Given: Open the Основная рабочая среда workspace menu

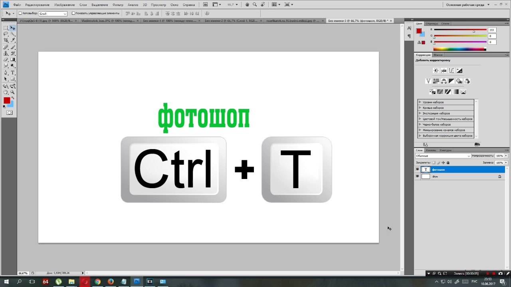Looking at the screenshot, I should point(467,5).
